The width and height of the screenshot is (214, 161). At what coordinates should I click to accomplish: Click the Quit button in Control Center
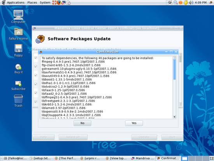[172, 137]
